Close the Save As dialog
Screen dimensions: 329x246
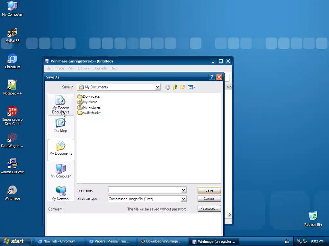[x=219, y=77]
